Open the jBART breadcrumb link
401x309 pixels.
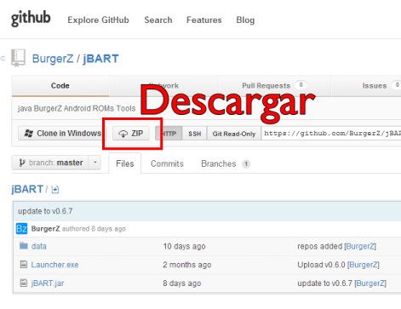click(x=27, y=189)
